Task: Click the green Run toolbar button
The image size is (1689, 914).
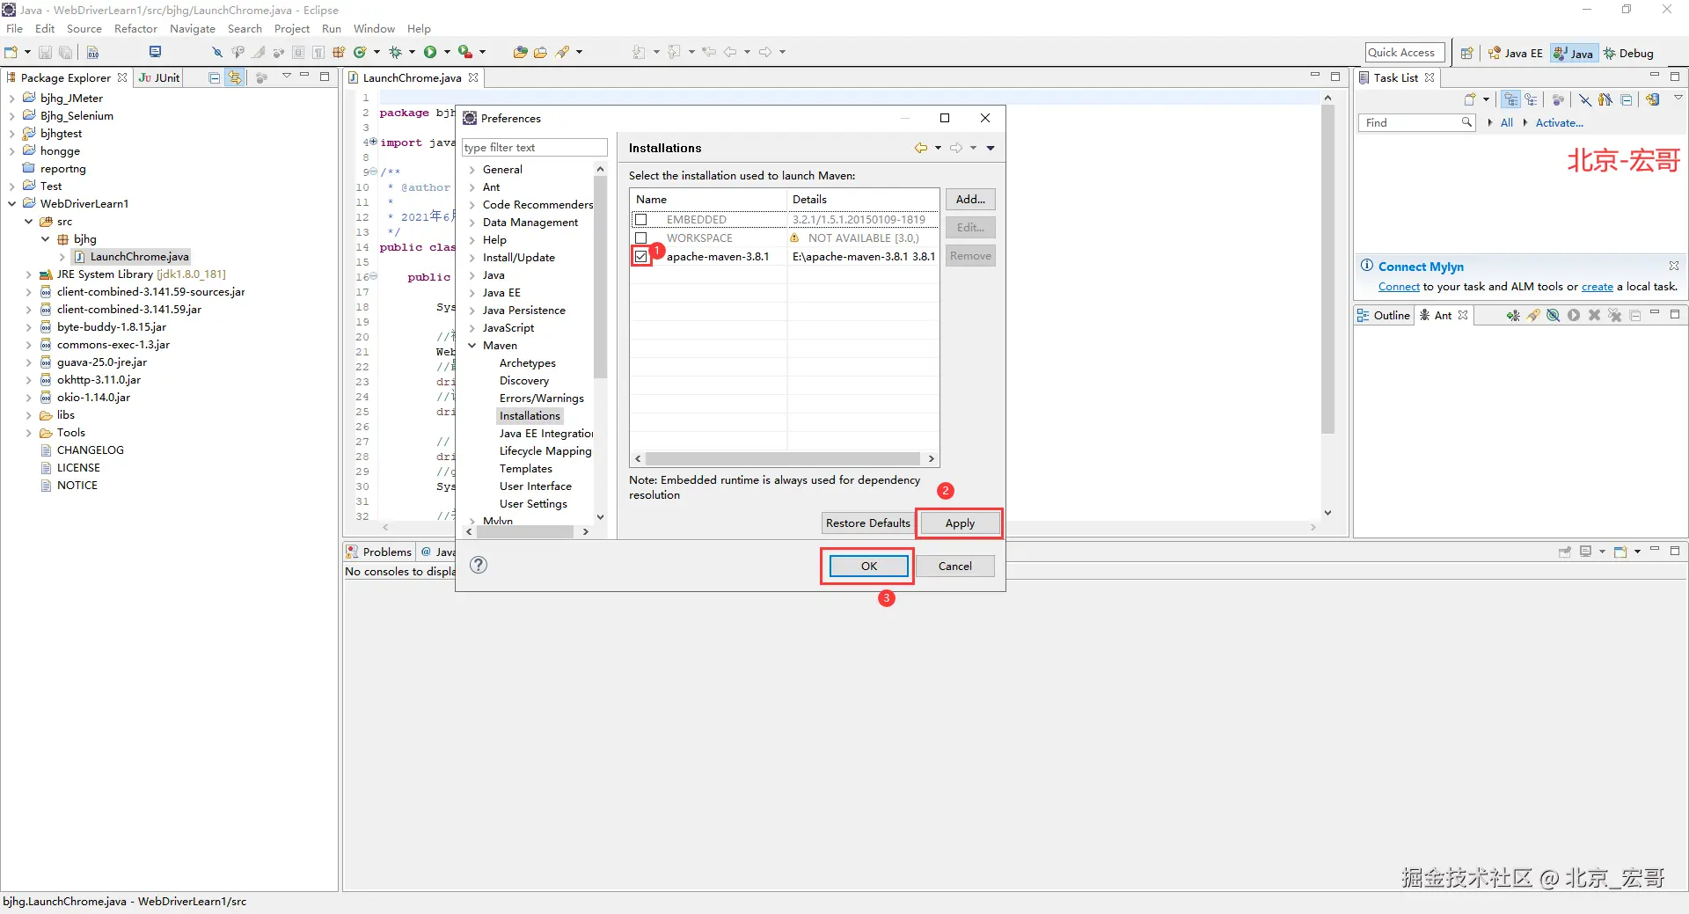Action: tap(430, 53)
